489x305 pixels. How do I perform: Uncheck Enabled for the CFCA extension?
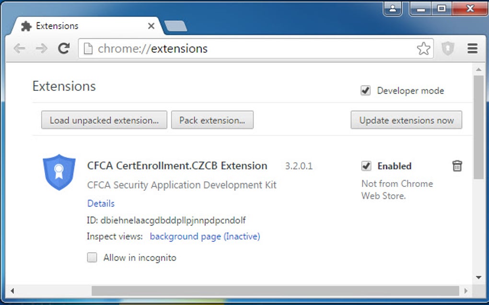click(366, 166)
